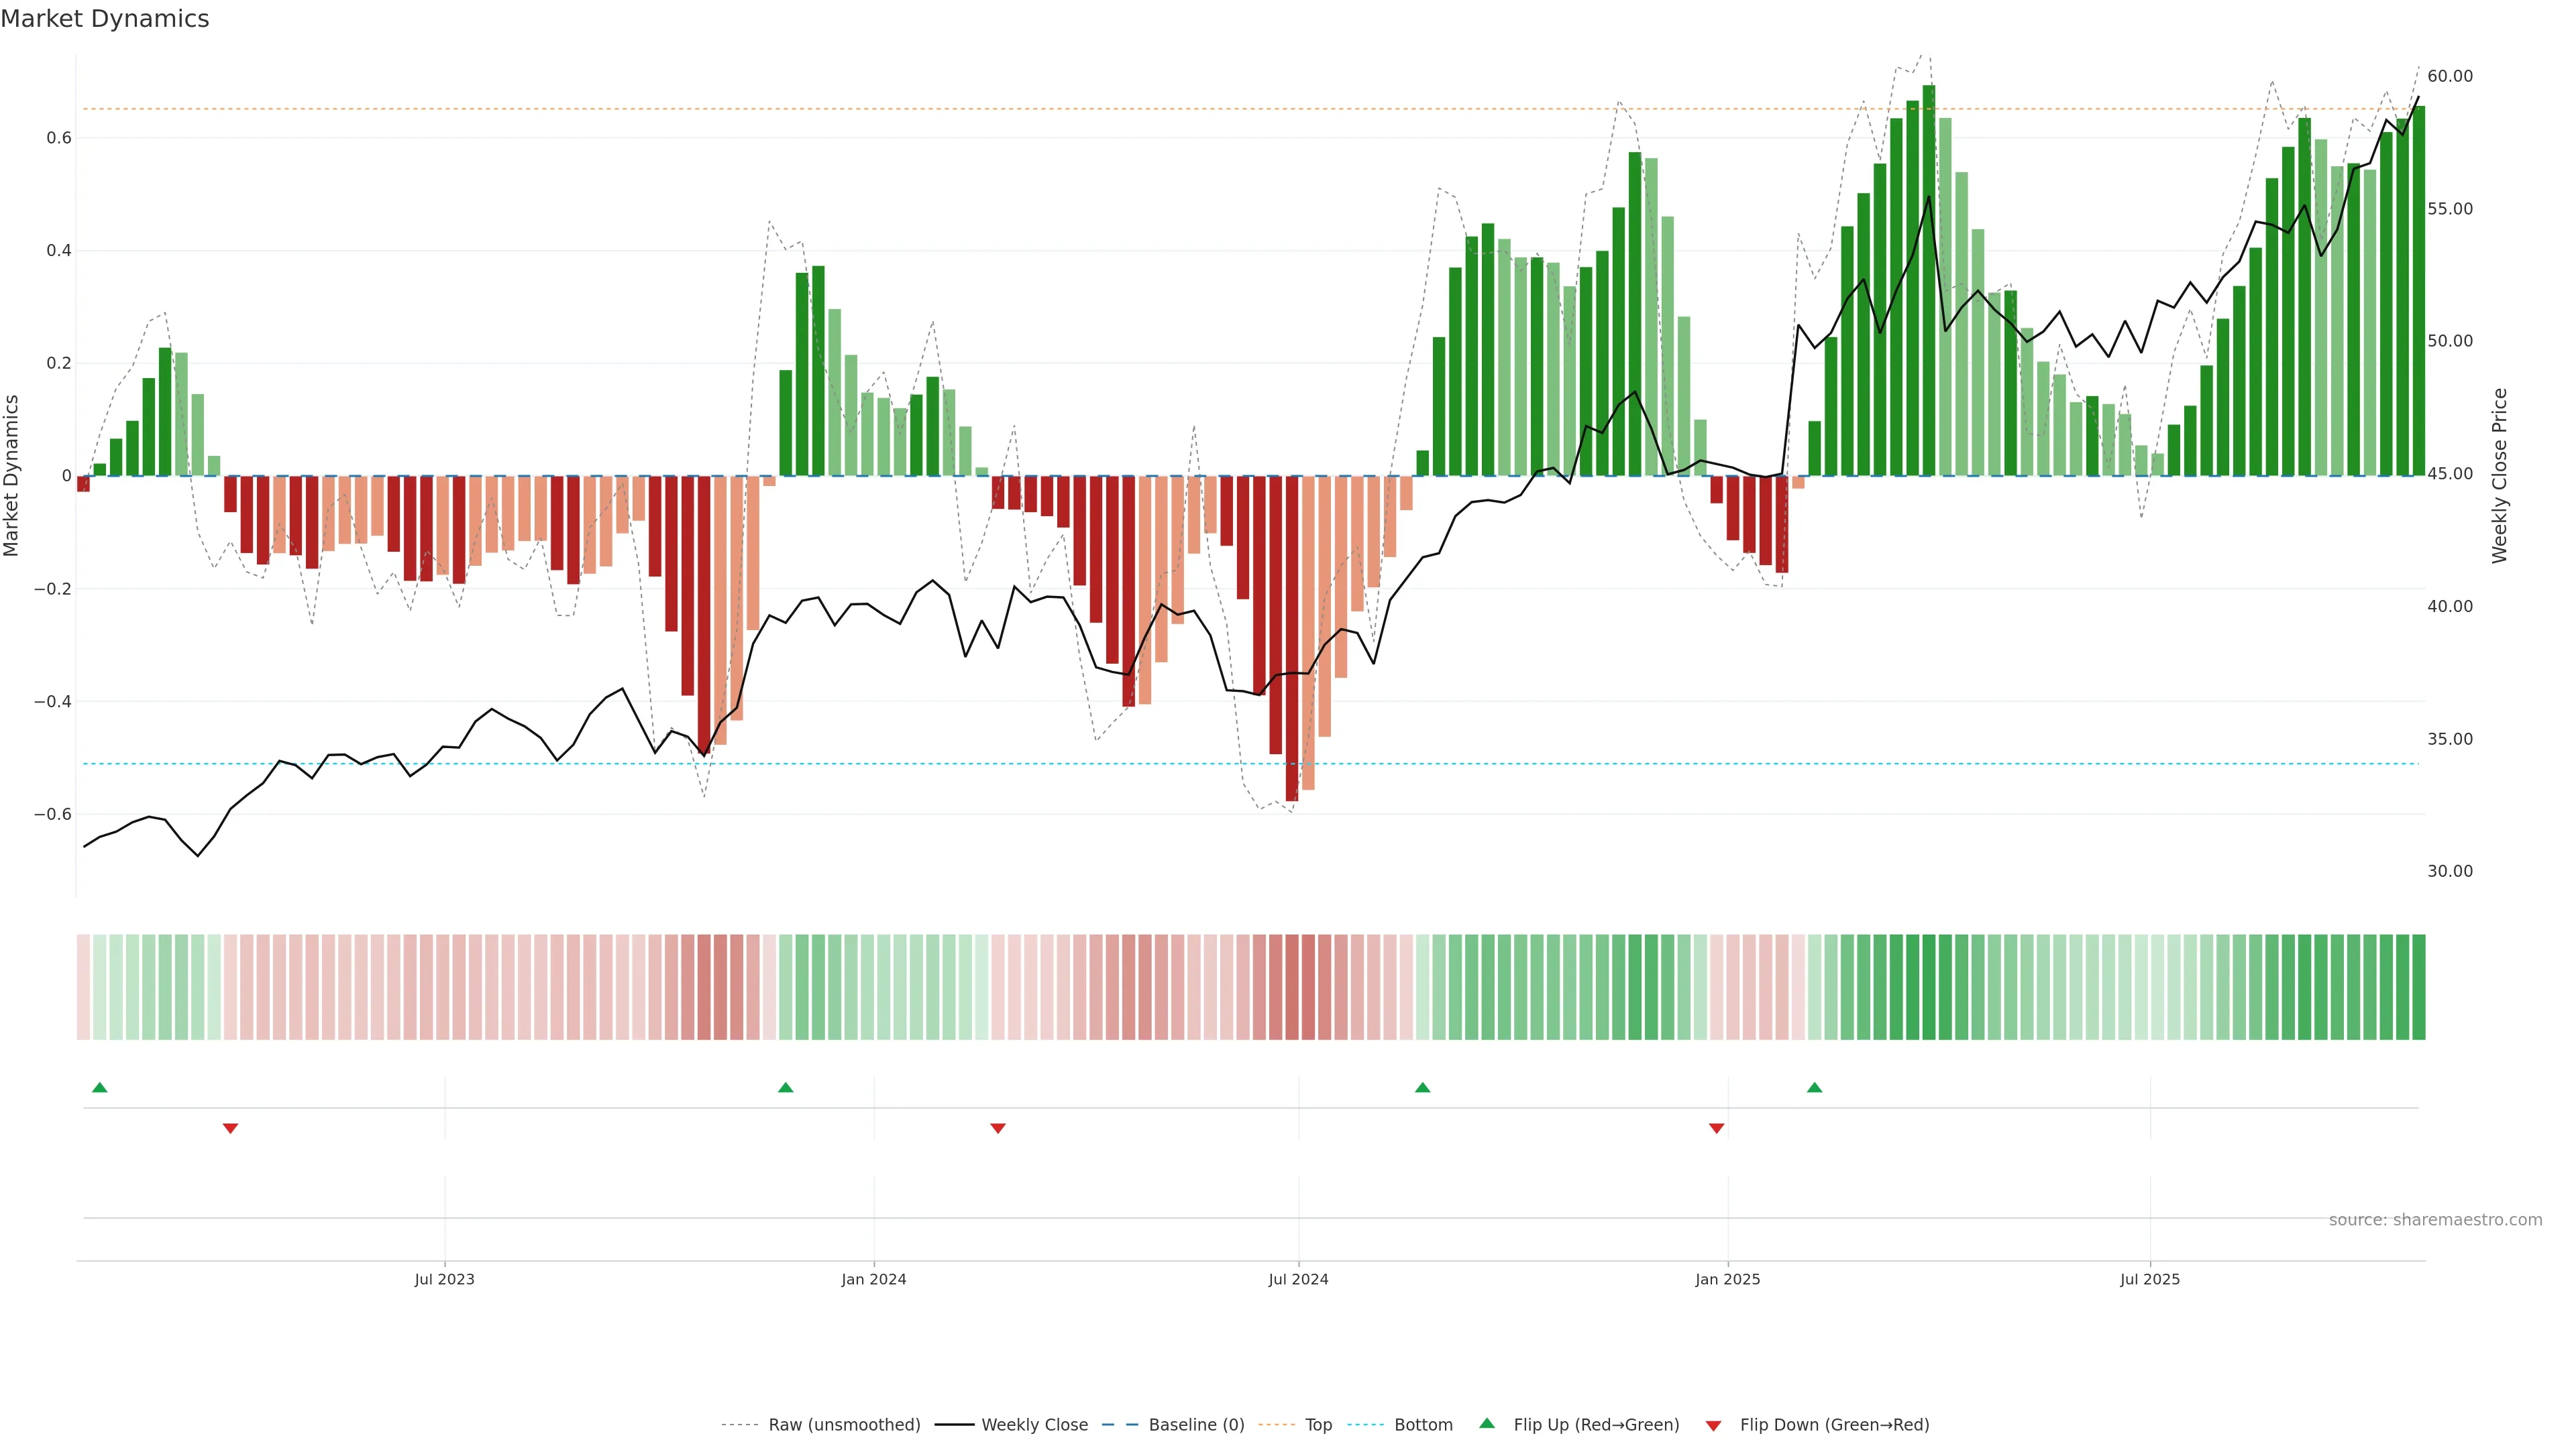Toggle the Flip Down (Green→Red) legend entry
This screenshot has height=1448, width=2576.
[1833, 1425]
